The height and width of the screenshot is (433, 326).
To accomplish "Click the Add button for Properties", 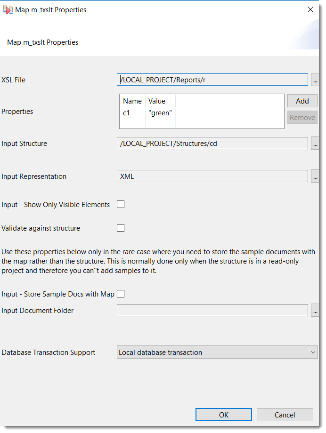I will (302, 101).
